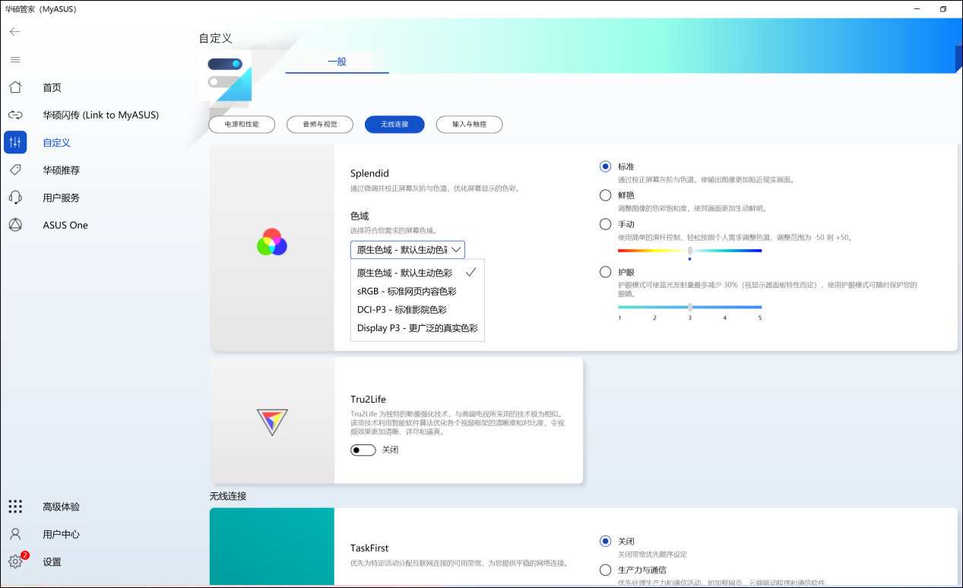Image resolution: width=963 pixels, height=588 pixels.
Task: Open ASUS One icon in sidebar
Action: click(15, 225)
